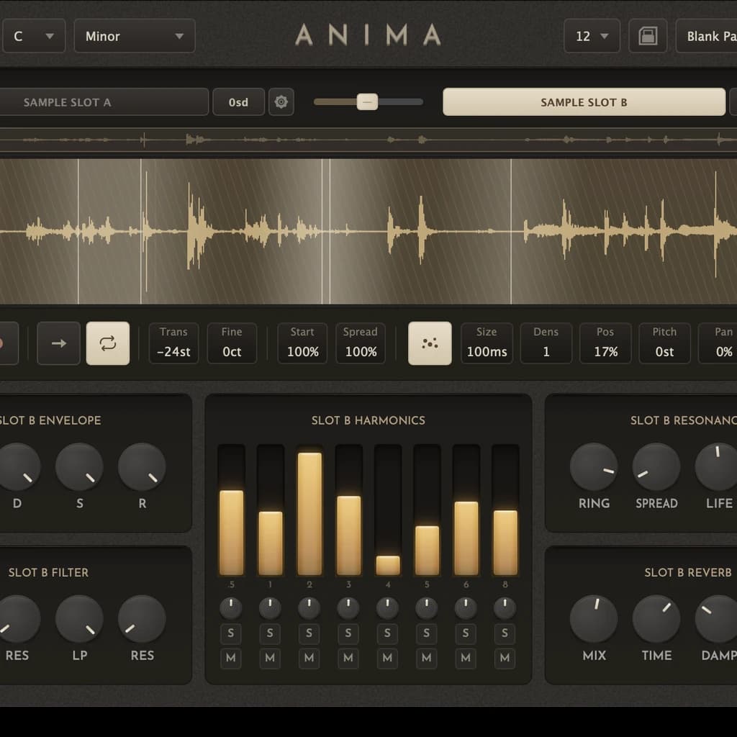Click the envelope S knob
The height and width of the screenshot is (737, 737).
(79, 466)
